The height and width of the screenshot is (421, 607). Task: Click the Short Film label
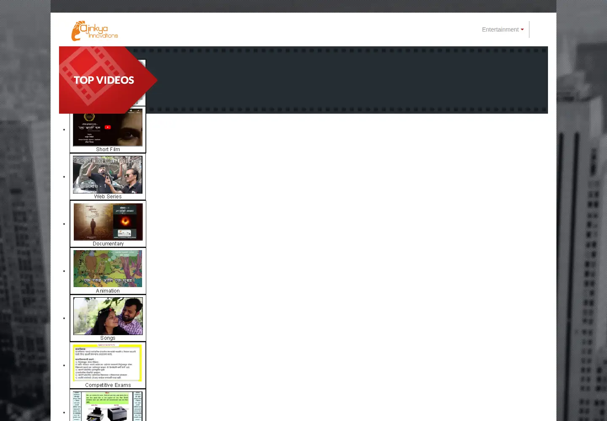point(108,149)
